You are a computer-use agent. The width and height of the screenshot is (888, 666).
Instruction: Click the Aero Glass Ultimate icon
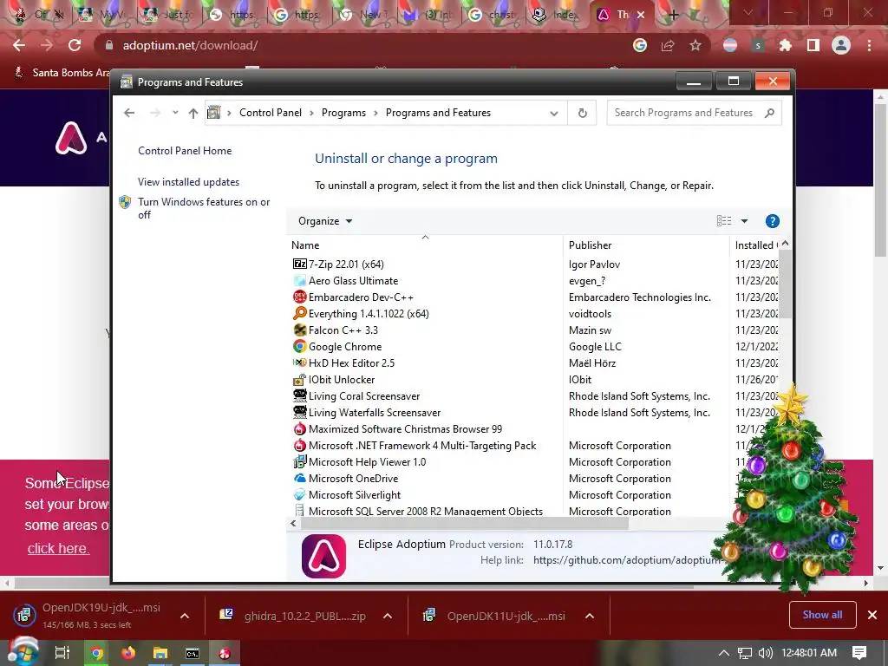[x=299, y=280]
